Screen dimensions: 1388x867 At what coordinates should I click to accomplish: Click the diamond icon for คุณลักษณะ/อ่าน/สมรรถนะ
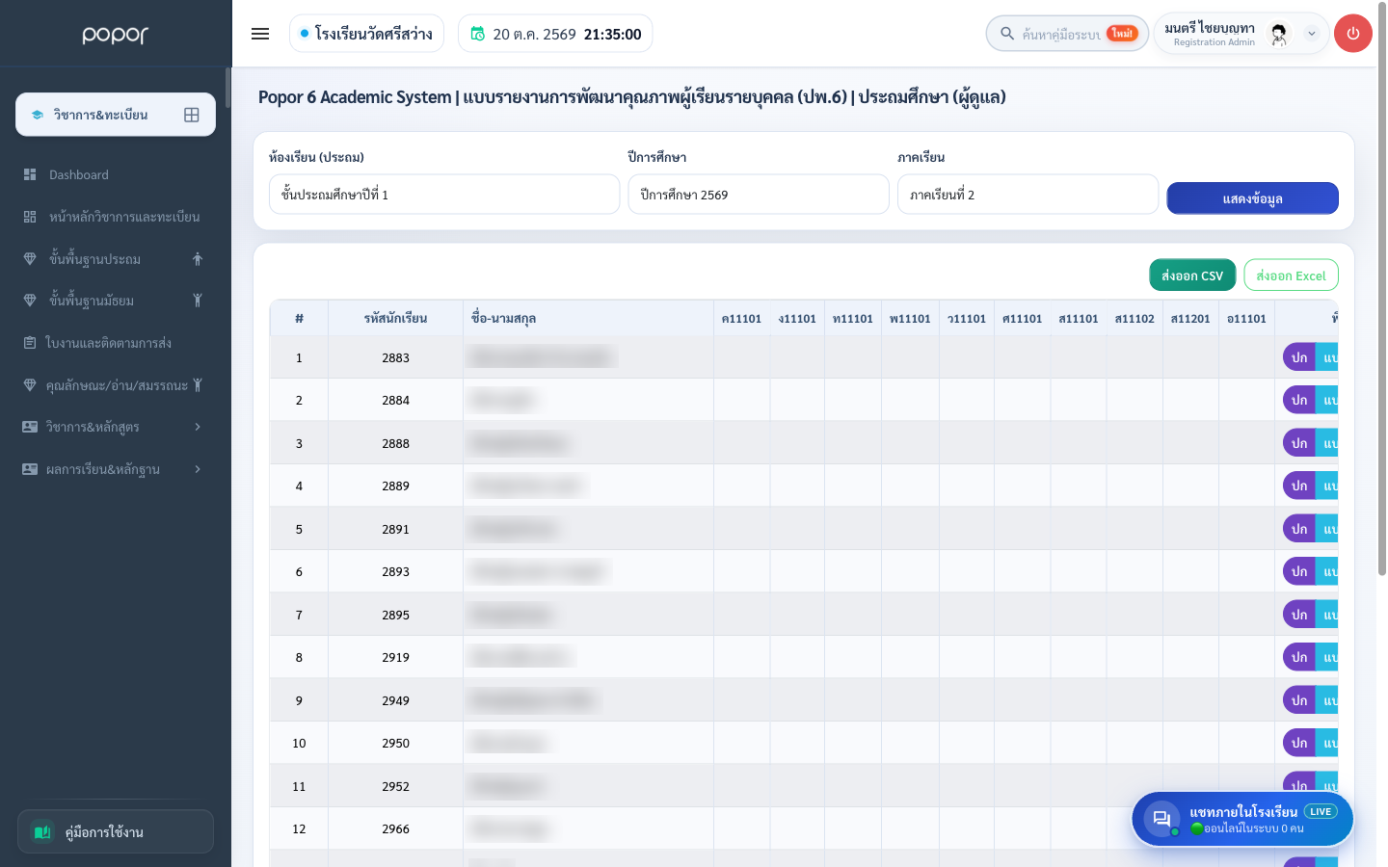pos(30,385)
